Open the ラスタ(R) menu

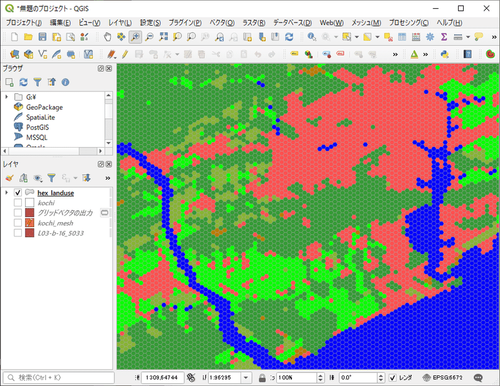254,23
